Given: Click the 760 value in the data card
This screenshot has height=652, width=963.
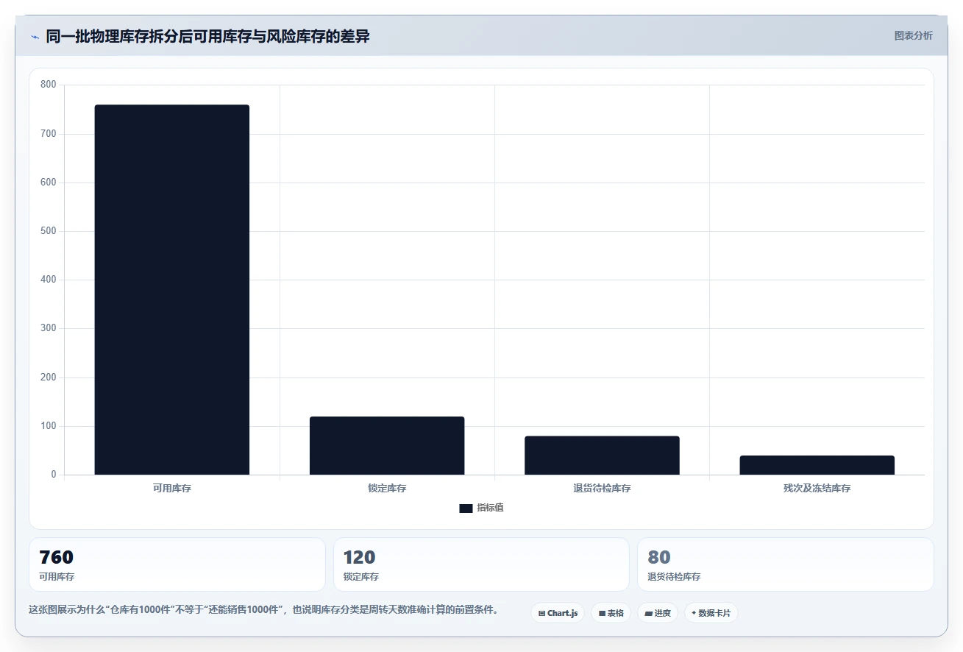Looking at the screenshot, I should point(56,557).
